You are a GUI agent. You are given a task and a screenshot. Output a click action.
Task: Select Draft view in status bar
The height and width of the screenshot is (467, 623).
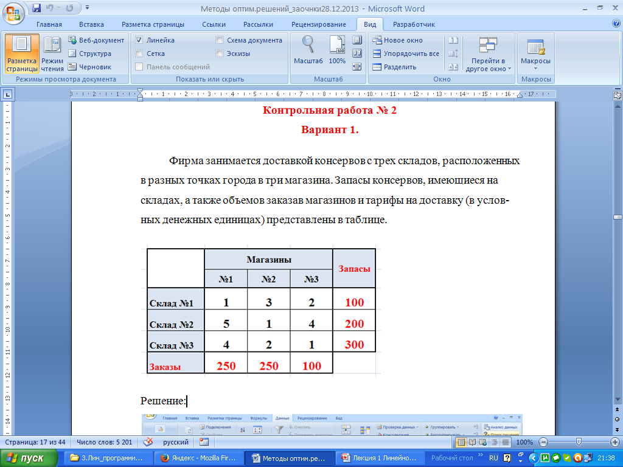506,442
